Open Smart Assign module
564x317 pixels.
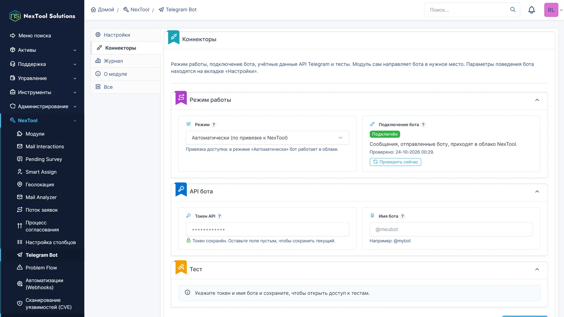tap(42, 172)
